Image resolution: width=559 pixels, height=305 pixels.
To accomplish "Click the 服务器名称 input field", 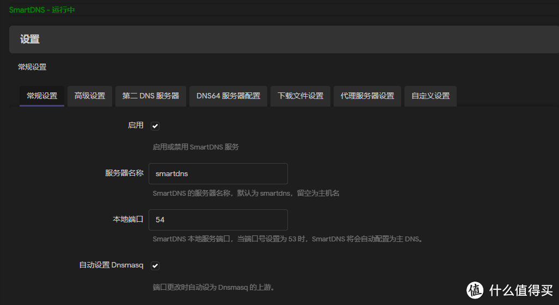I will coord(218,173).
